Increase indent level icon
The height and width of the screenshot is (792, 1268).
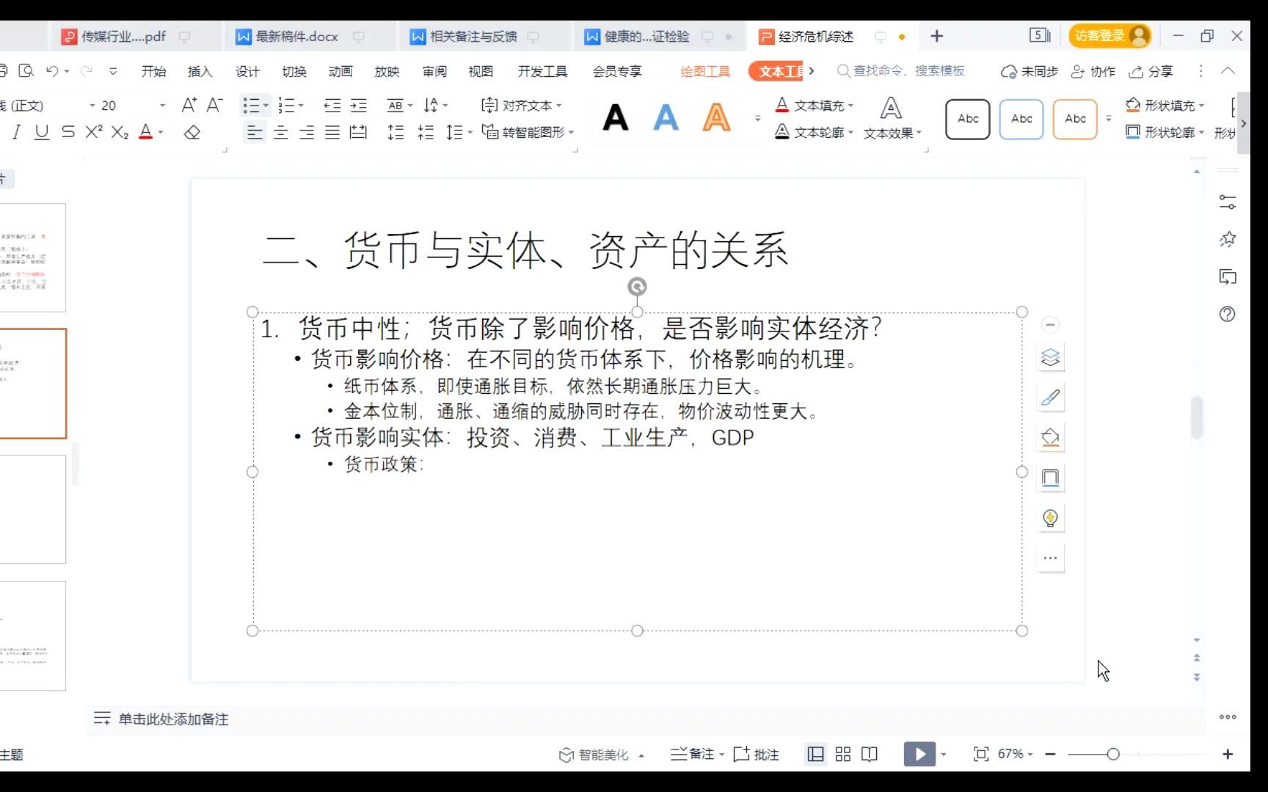click(x=359, y=106)
